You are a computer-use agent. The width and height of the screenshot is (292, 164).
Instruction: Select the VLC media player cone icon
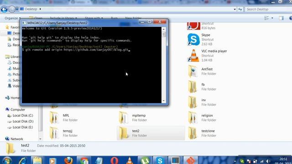(193, 56)
